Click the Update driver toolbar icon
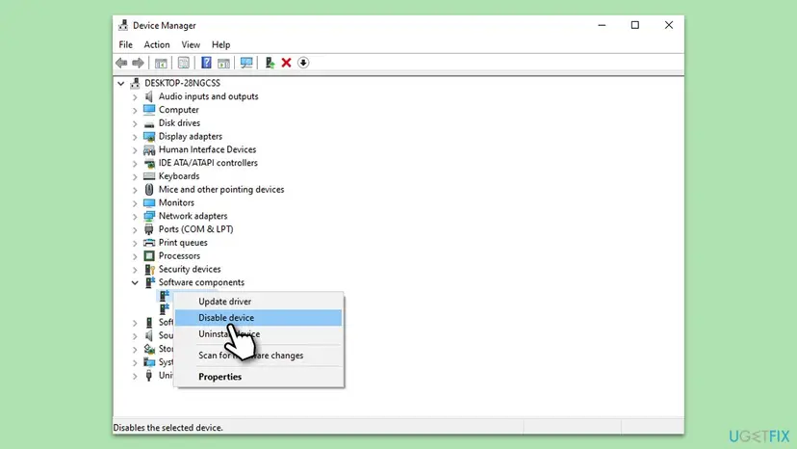This screenshot has width=797, height=449. pos(270,63)
